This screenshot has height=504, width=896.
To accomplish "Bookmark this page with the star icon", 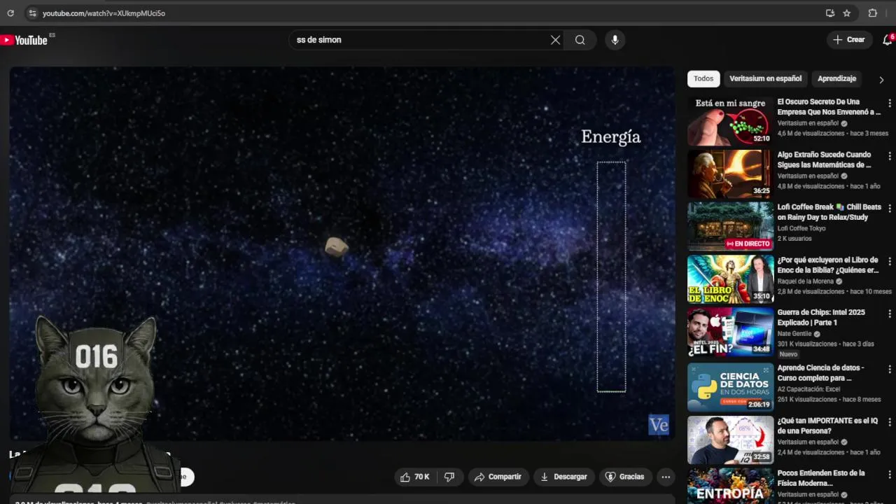I will coord(847,13).
